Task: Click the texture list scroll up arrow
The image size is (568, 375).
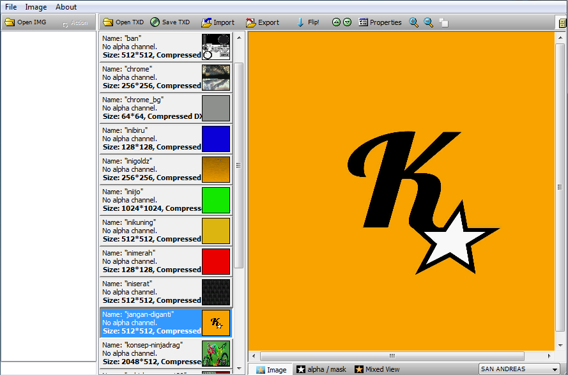Action: point(239,37)
